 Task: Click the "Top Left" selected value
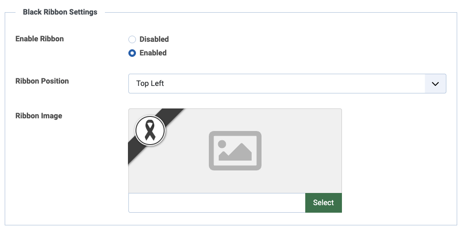[x=150, y=84]
